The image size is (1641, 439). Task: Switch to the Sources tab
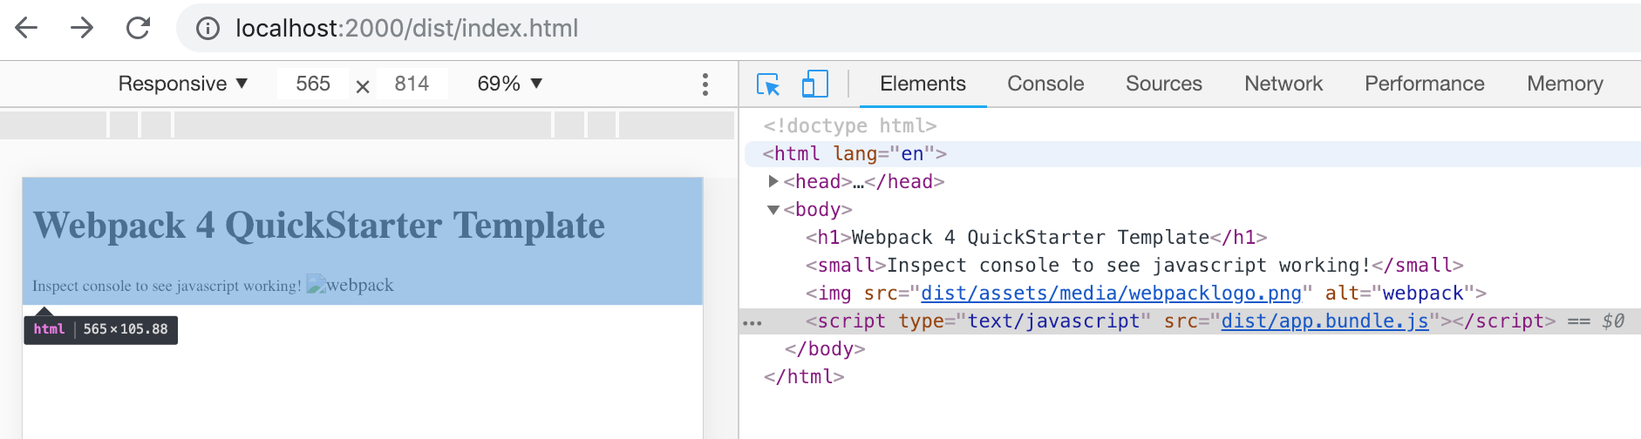1163,84
